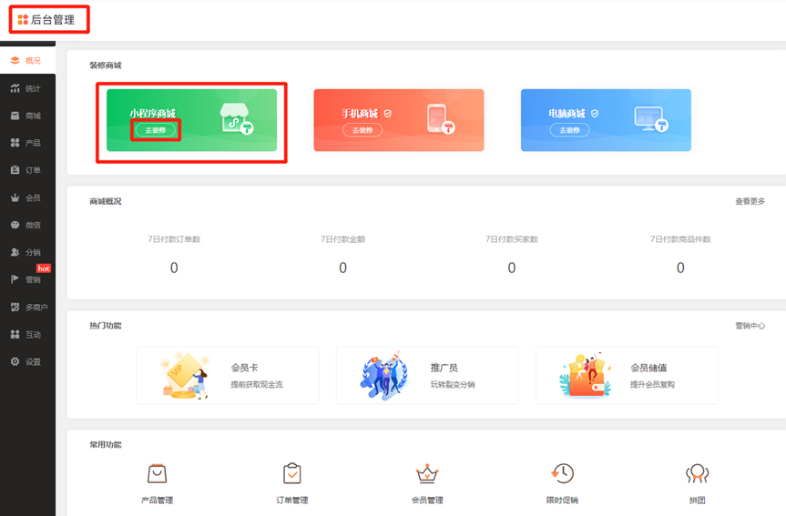Select 分销 in the sidebar menu
Viewport: 786px width, 516px height.
tap(26, 252)
